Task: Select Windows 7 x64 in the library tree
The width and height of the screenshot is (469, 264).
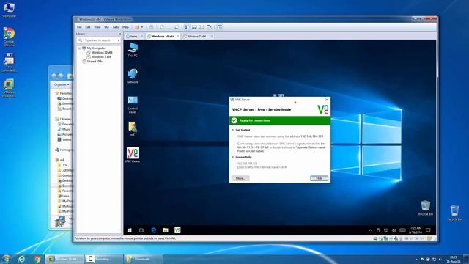Action: pyautogui.click(x=99, y=57)
